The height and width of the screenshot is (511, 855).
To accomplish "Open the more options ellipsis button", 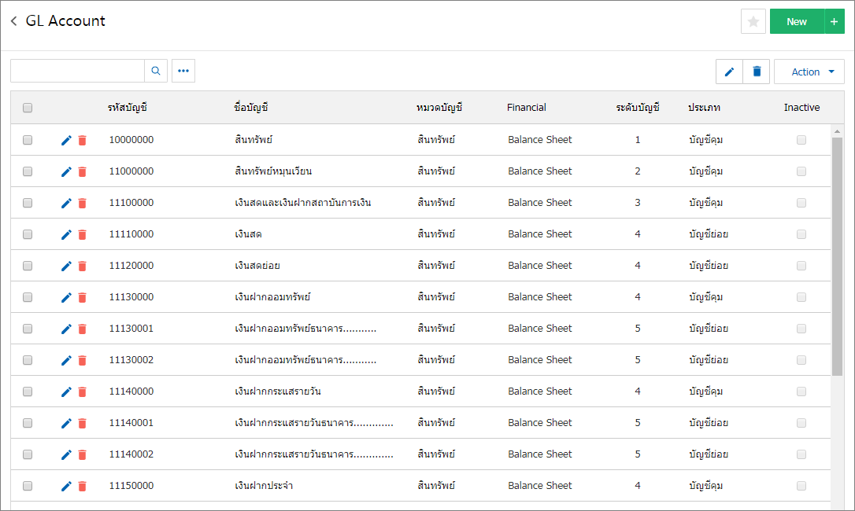I will 183,71.
